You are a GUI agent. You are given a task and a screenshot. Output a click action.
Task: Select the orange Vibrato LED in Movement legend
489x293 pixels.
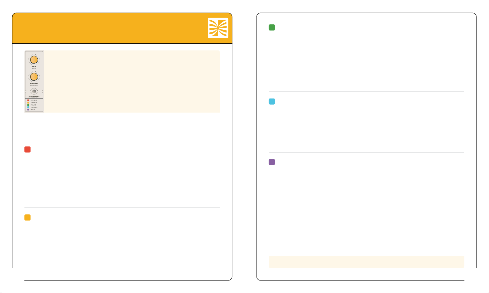[x=28, y=103]
